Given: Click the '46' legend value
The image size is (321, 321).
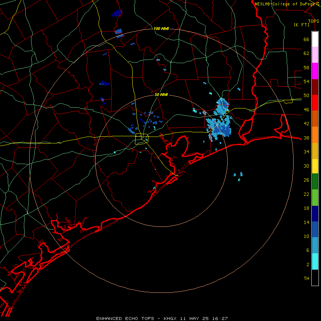Looking at the screenshot, I should [x=306, y=110].
